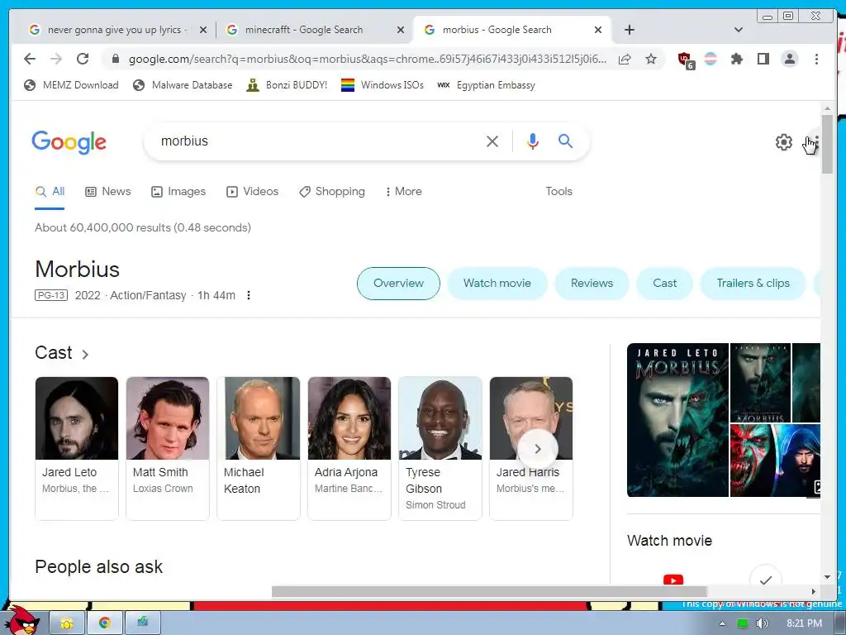Viewport: 846px width, 635px height.
Task: Reload the current page
Action: [x=83, y=59]
